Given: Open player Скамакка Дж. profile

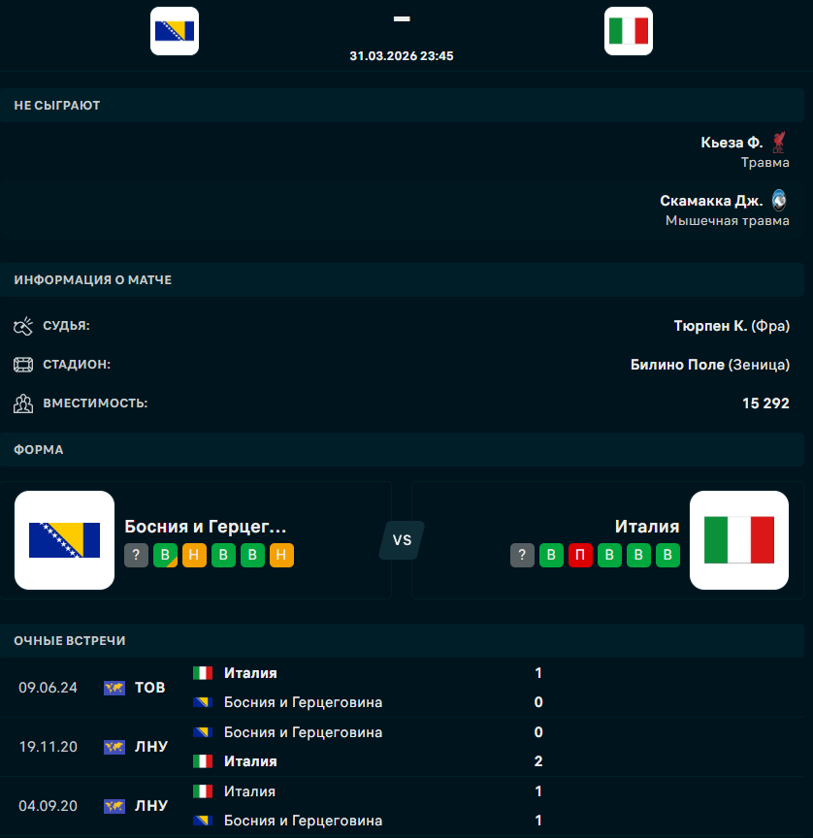Looking at the screenshot, I should (711, 201).
